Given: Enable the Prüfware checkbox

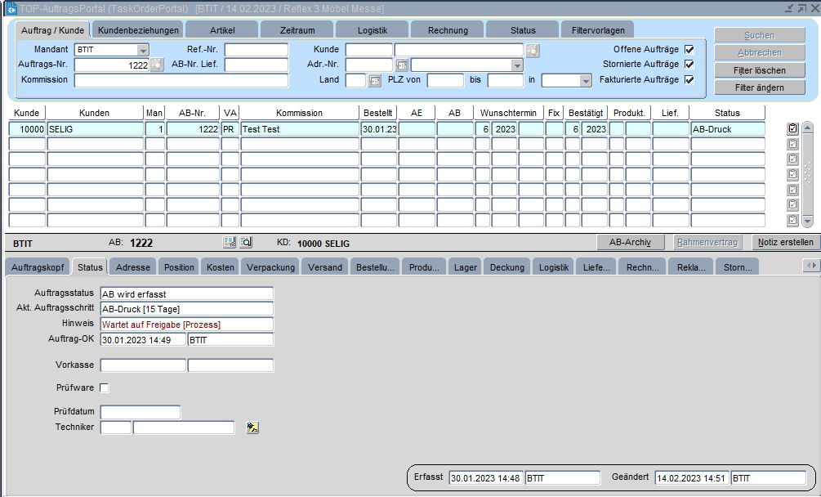Looking at the screenshot, I should click(x=104, y=387).
